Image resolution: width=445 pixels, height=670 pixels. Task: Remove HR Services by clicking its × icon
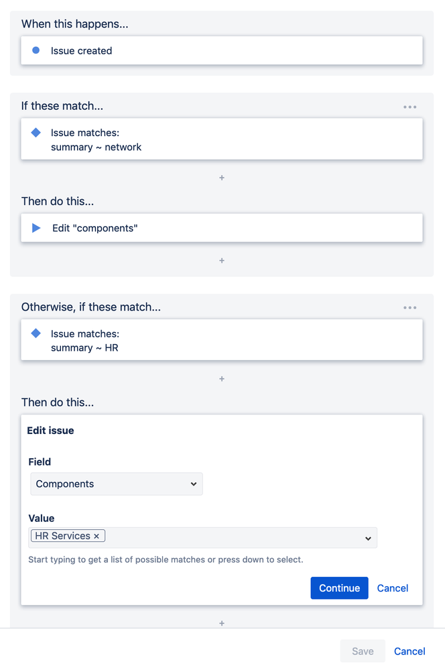click(x=97, y=536)
